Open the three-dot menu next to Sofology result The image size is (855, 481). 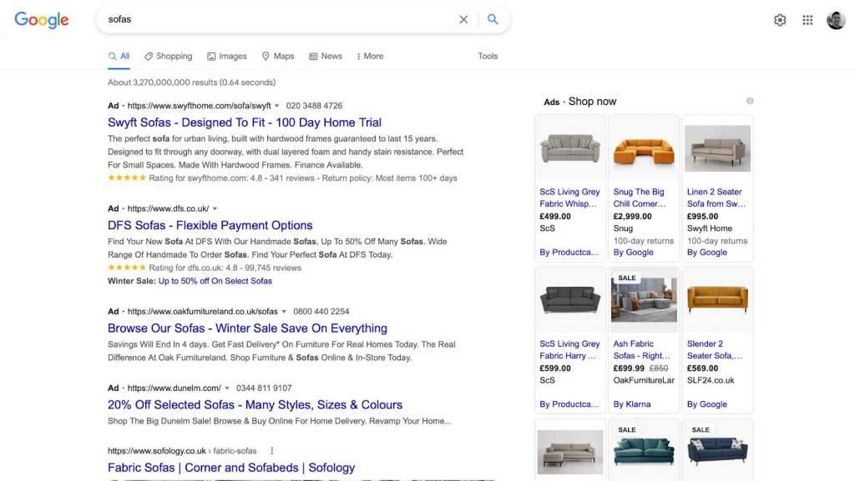click(x=271, y=451)
